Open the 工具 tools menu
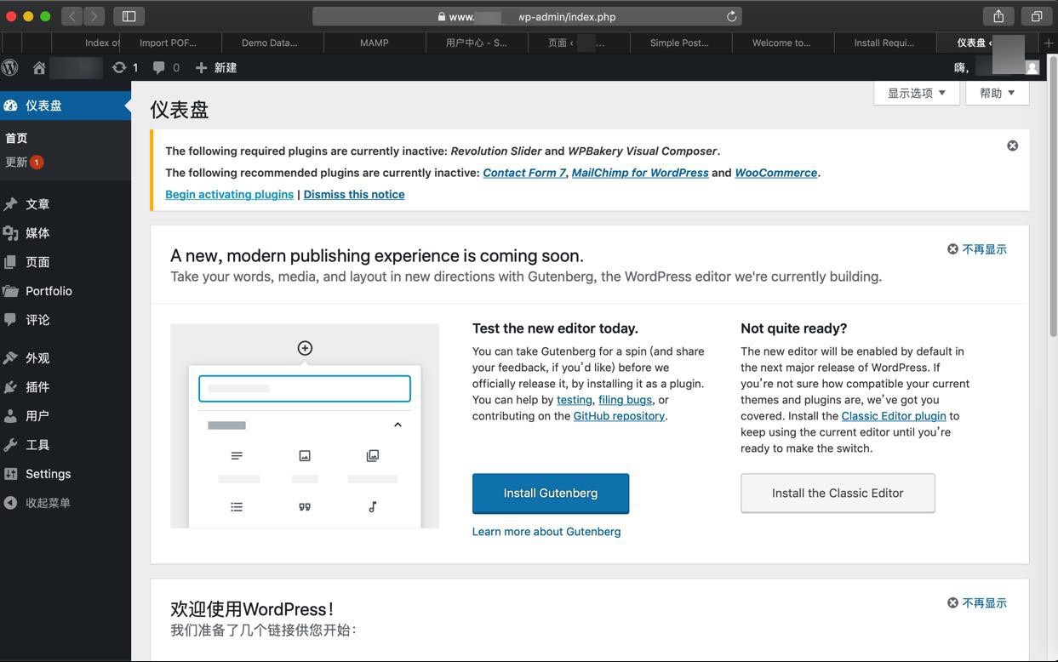The height and width of the screenshot is (662, 1058). click(66, 445)
